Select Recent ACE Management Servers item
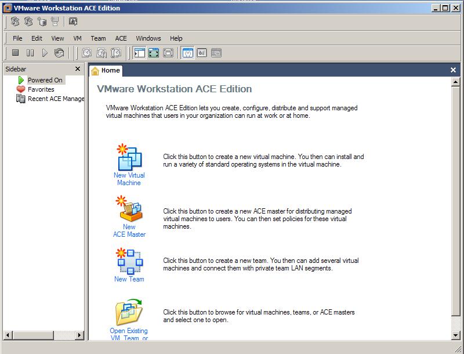Image resolution: width=464 pixels, height=354 pixels. tap(56, 99)
